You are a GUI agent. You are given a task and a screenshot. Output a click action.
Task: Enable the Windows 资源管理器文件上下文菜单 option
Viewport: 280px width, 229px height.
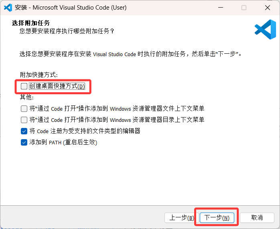pyautogui.click(x=24, y=109)
